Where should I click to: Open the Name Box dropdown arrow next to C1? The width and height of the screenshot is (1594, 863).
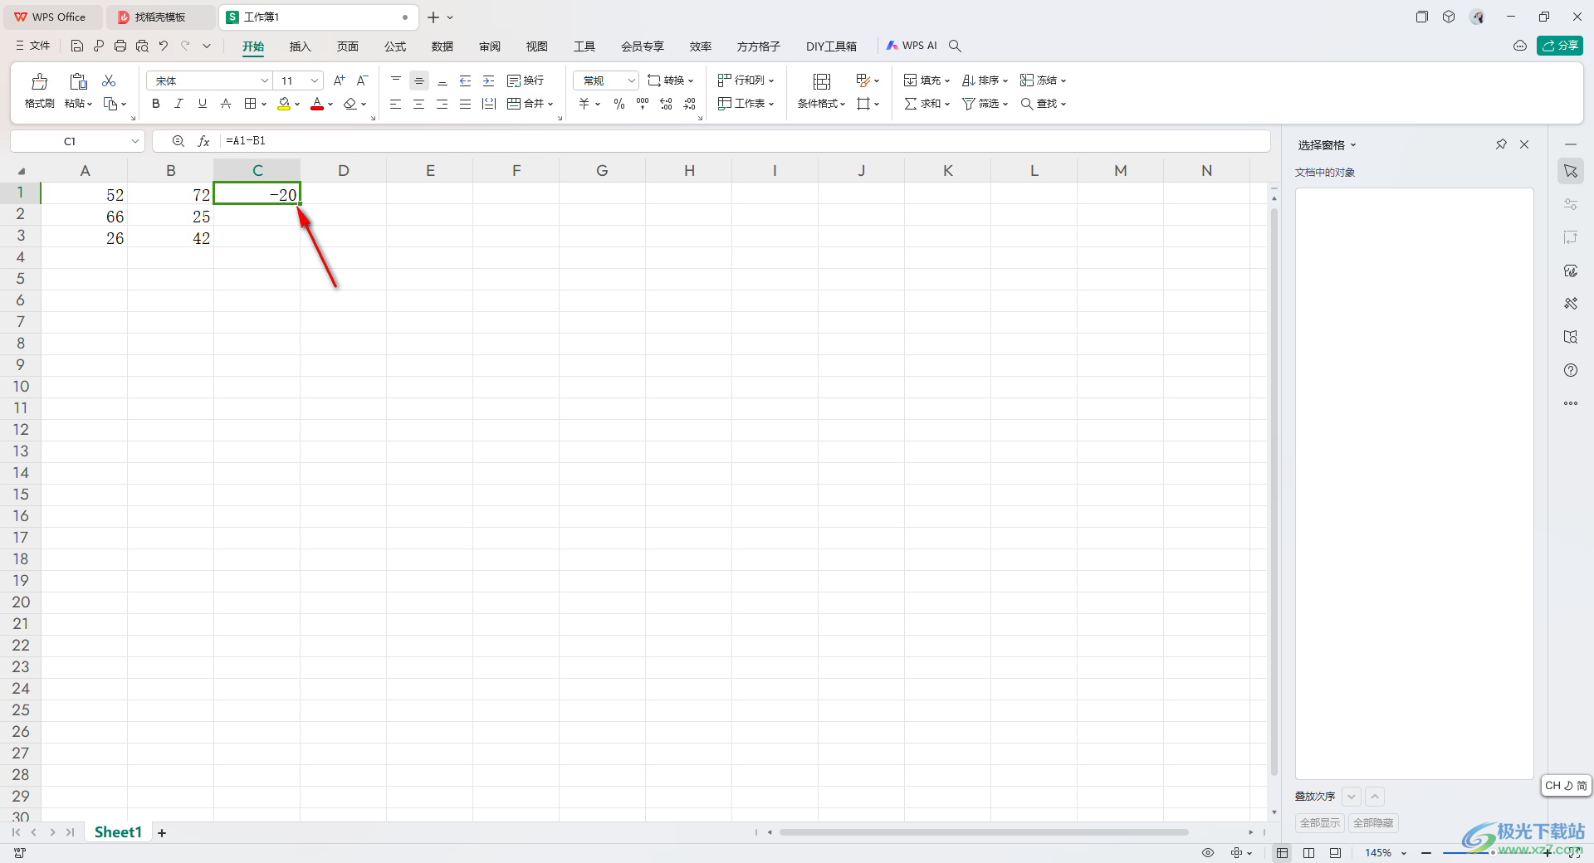click(135, 141)
